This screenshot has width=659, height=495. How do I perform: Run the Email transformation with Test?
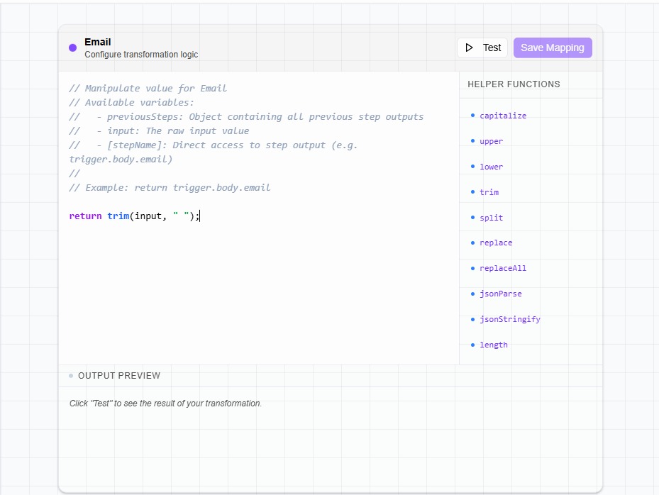(x=483, y=47)
